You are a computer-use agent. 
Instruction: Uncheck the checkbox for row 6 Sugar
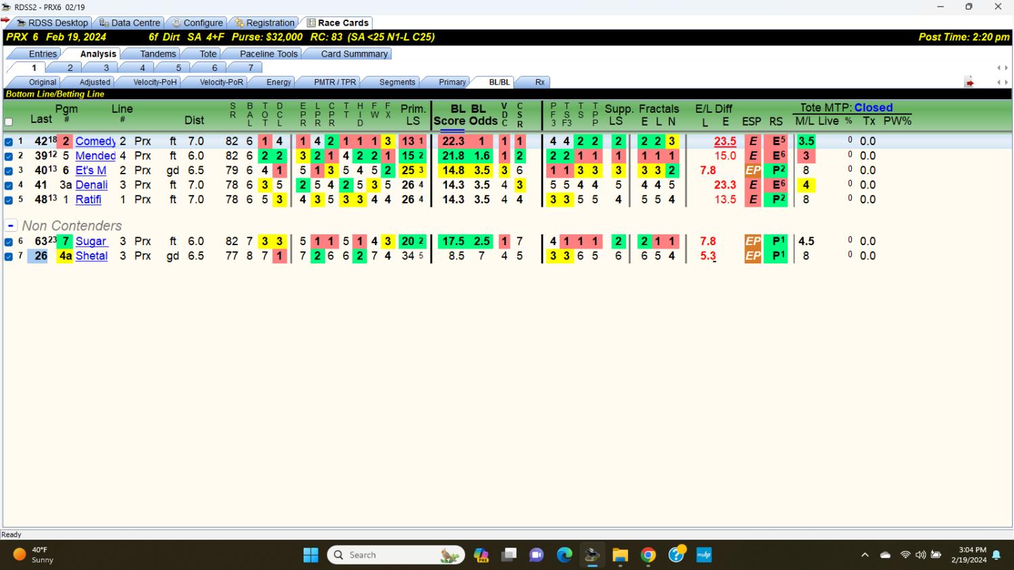pos(9,242)
